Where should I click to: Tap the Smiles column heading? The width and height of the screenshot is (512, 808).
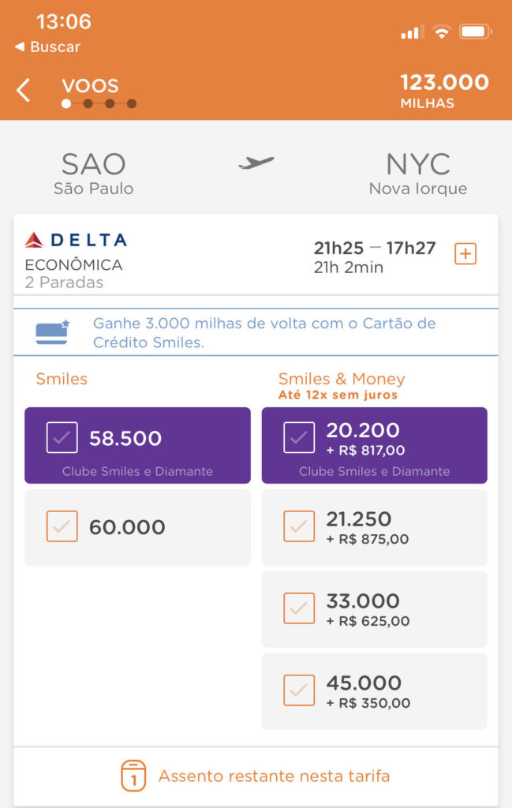pyautogui.click(x=62, y=379)
